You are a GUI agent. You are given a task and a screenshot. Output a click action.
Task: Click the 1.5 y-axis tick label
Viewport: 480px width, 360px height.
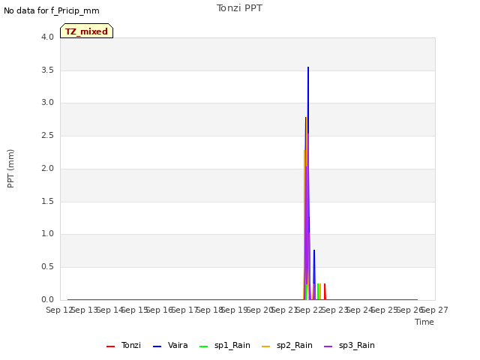[x=48, y=202]
